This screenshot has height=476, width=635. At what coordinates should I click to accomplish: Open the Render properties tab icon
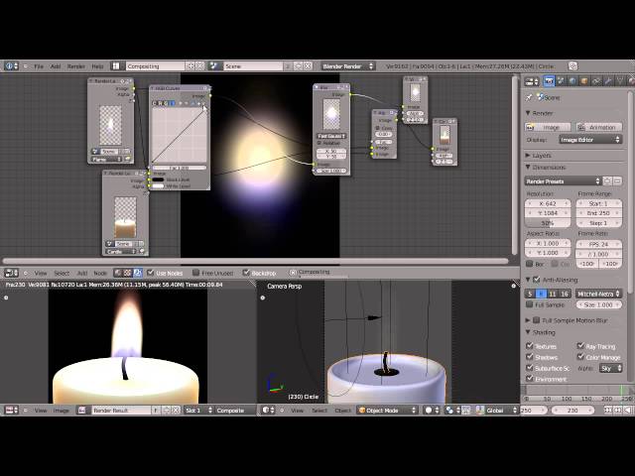(x=549, y=81)
